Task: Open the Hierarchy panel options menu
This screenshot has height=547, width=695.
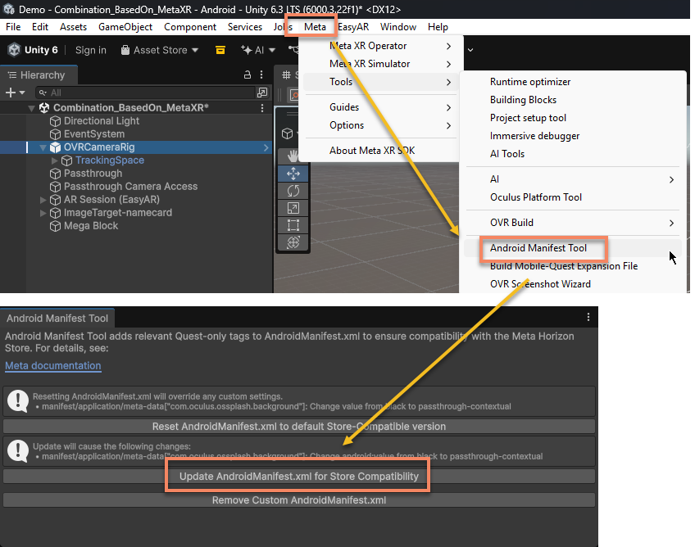Action: pos(261,75)
